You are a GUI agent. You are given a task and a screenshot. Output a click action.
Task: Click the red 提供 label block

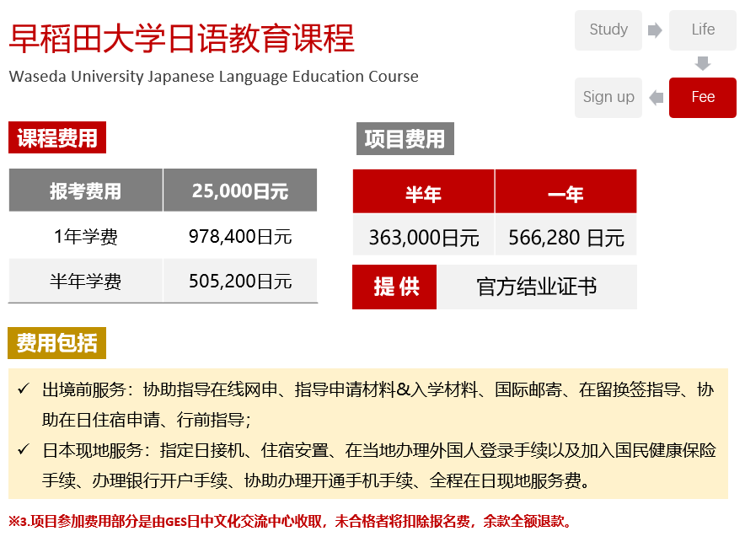(x=394, y=287)
